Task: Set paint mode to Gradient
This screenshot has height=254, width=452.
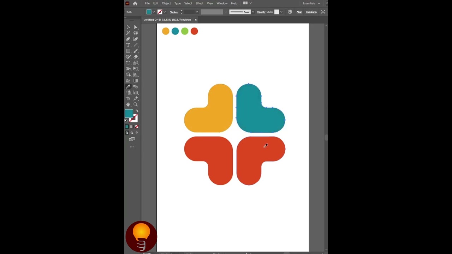Action: point(132,127)
